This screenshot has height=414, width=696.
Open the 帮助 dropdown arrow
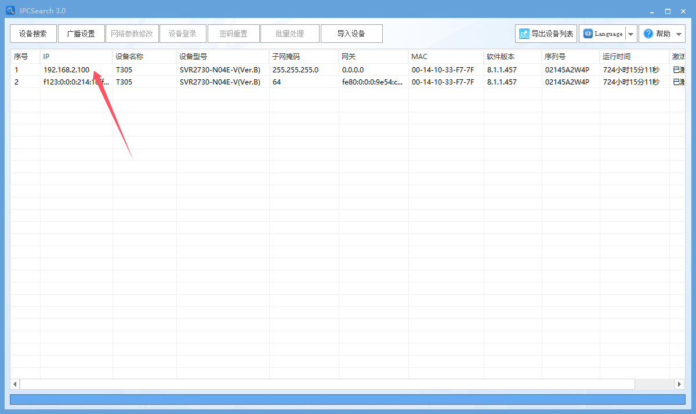(x=680, y=34)
